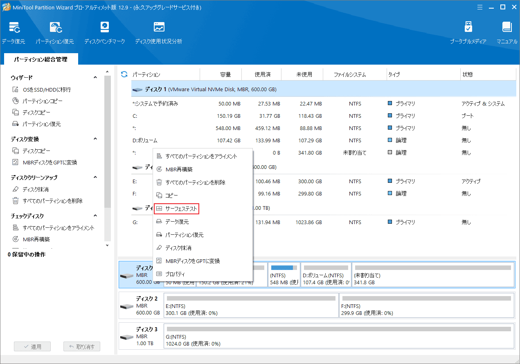
Task: Select ディスク 1 header row
Action: 324,89
